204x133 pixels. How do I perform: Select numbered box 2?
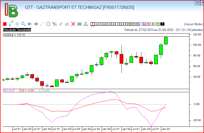click(x=97, y=24)
